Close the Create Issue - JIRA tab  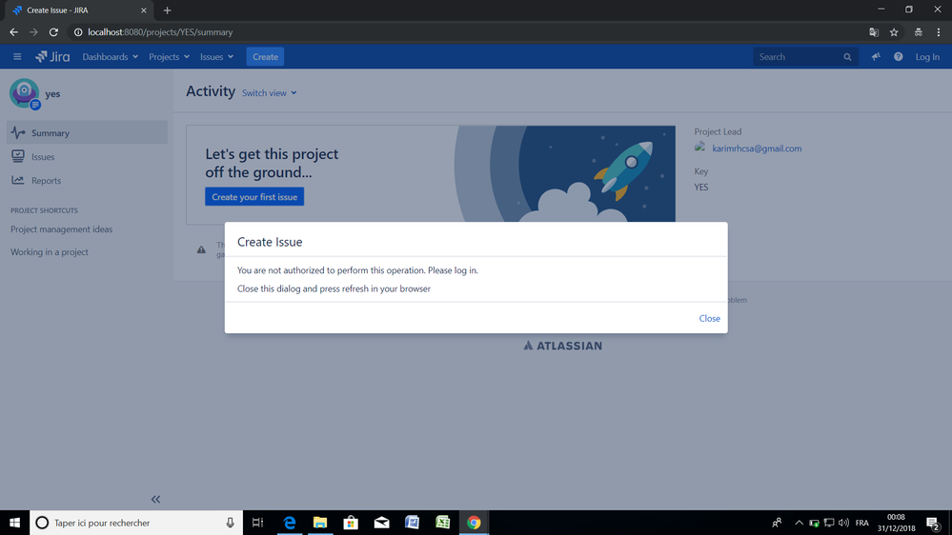[x=144, y=10]
